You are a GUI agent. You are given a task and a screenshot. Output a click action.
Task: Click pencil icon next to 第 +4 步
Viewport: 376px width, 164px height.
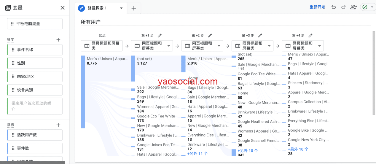click(310, 36)
